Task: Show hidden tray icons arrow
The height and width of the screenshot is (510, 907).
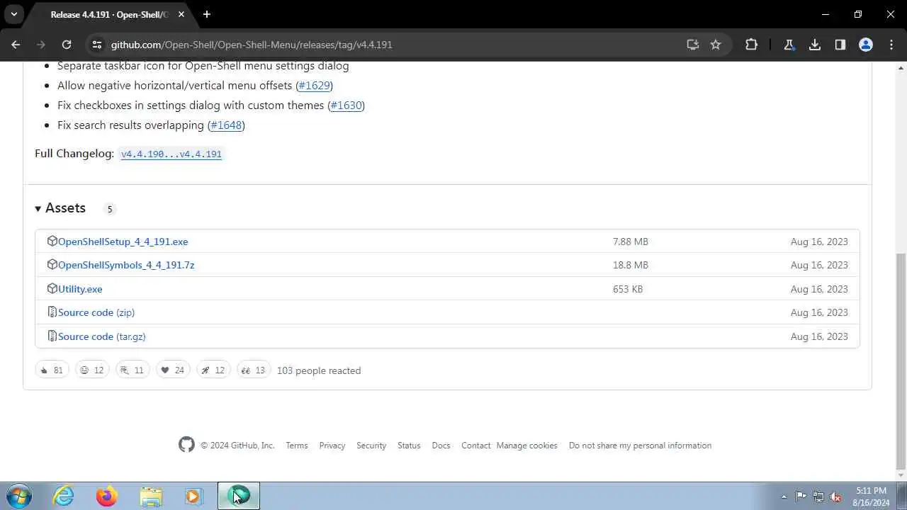Action: pos(784,497)
